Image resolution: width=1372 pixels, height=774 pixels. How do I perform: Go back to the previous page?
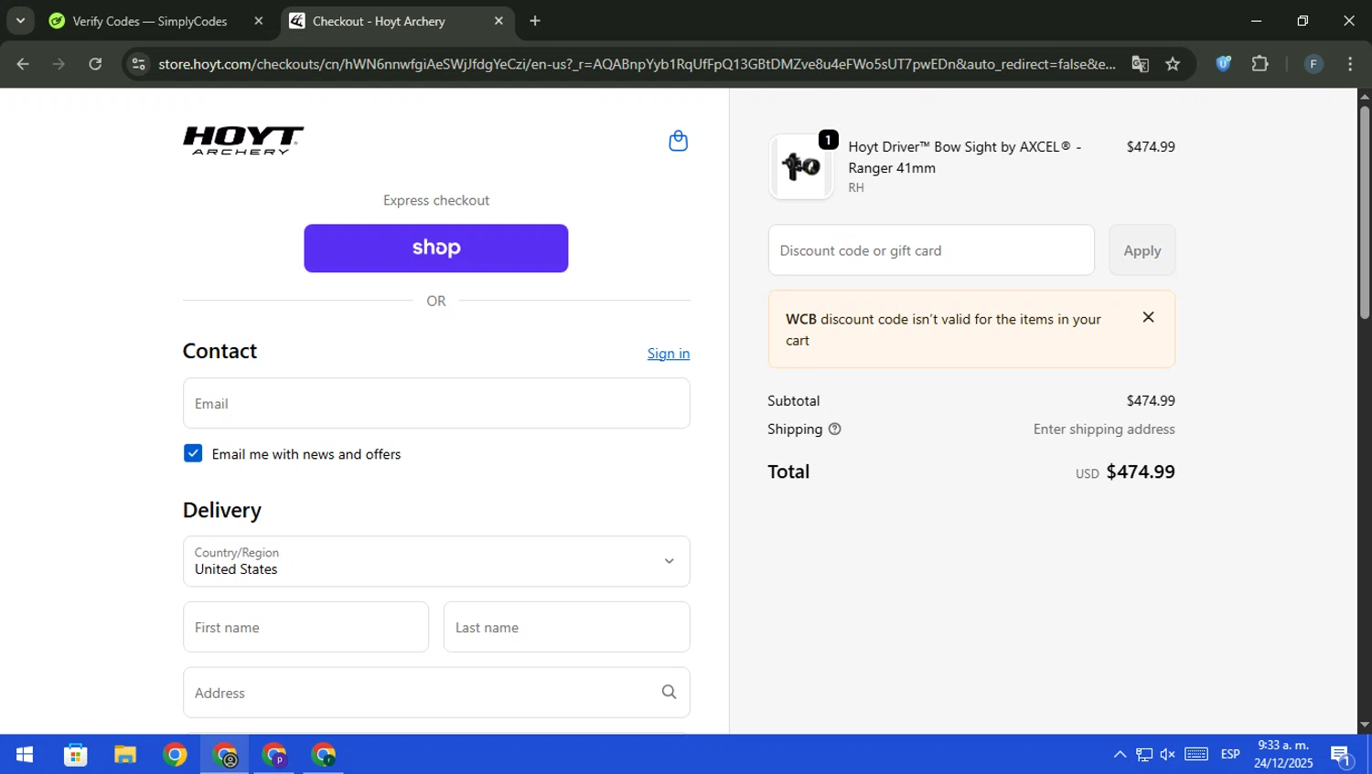click(23, 64)
